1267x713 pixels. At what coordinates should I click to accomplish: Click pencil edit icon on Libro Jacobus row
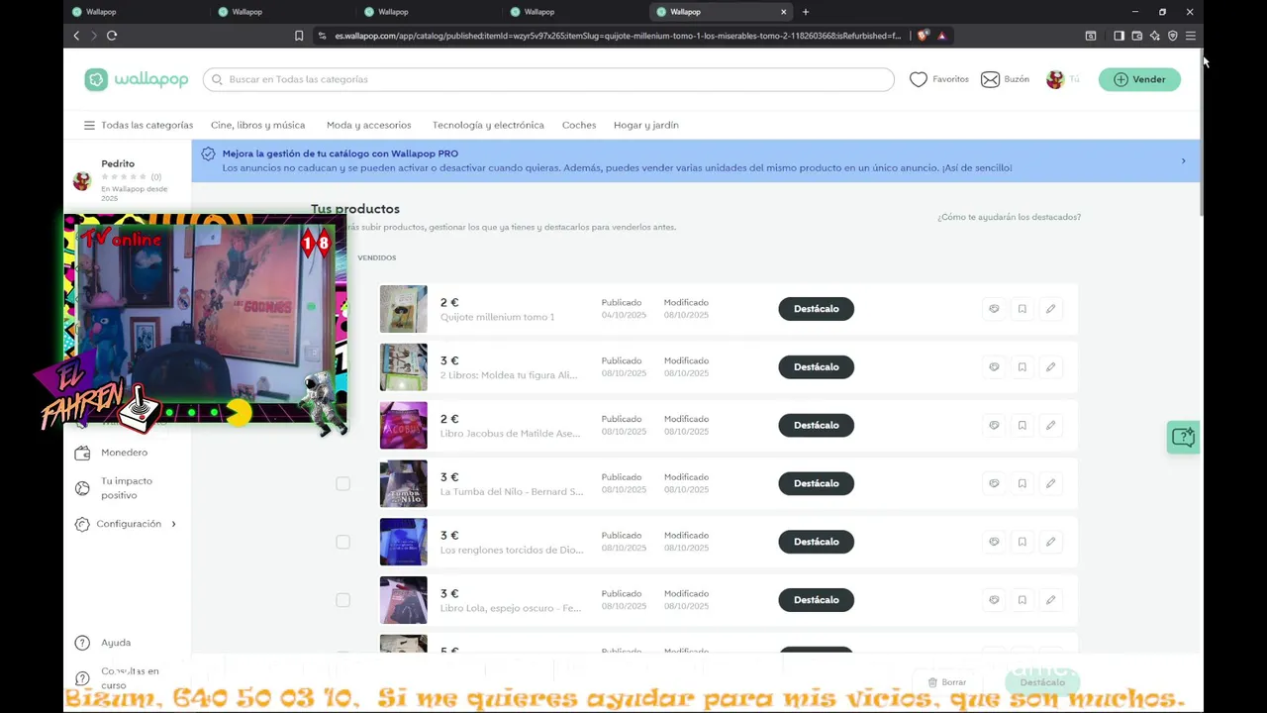click(1050, 425)
